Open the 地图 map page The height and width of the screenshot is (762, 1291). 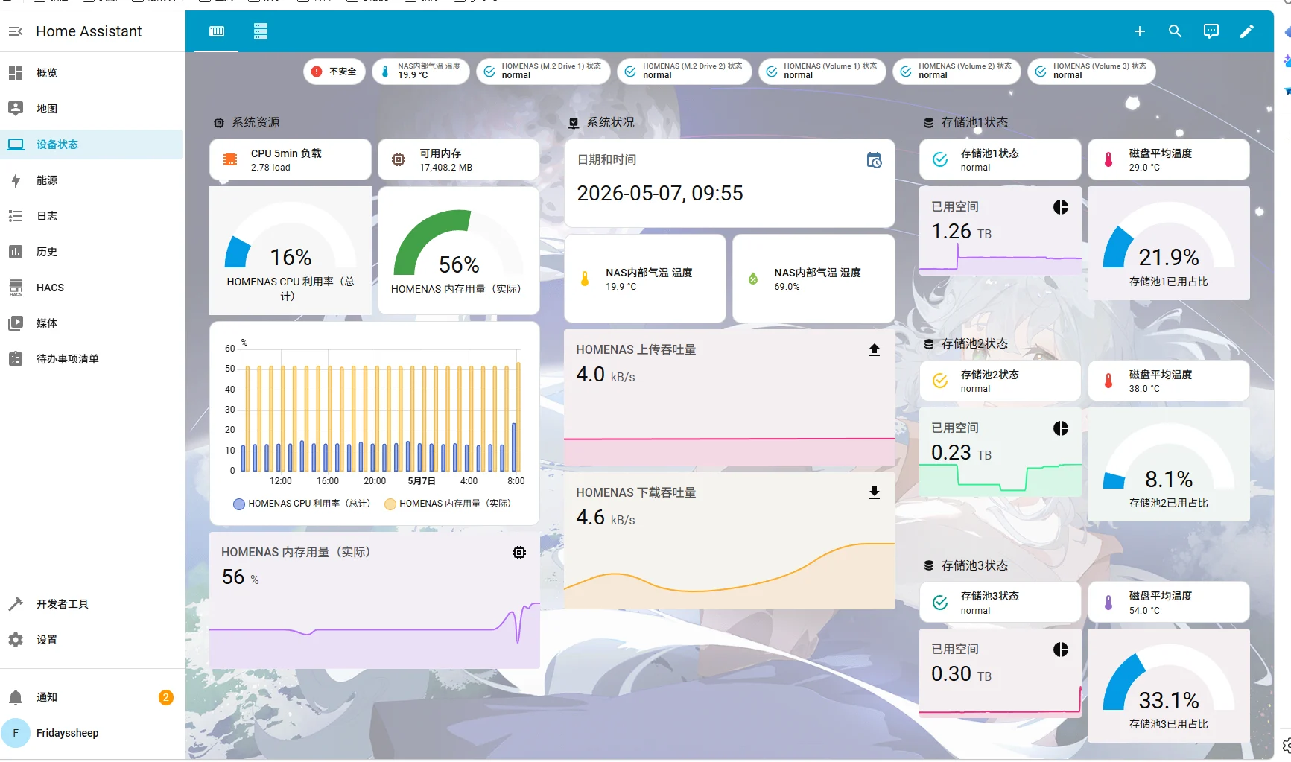[91, 109]
